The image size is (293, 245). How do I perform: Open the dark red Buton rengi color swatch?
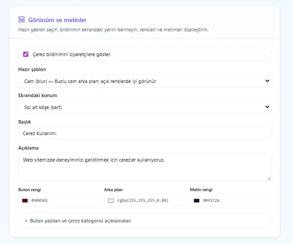pyautogui.click(x=25, y=200)
